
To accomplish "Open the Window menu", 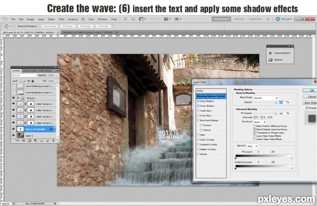I will (x=102, y=19).
